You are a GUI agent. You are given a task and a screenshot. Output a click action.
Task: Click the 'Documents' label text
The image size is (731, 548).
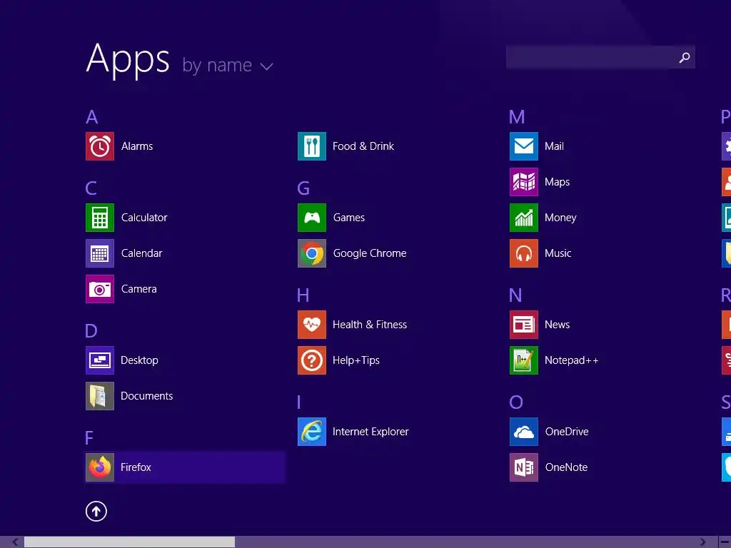pyautogui.click(x=147, y=396)
